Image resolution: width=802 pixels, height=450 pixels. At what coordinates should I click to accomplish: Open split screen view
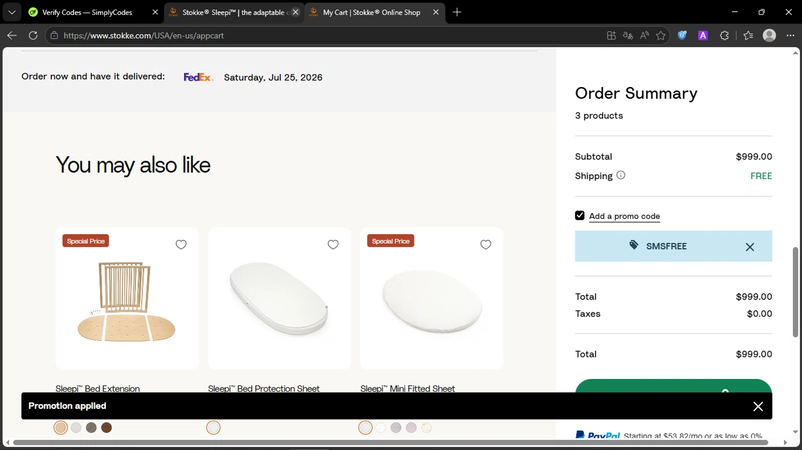coord(612,35)
